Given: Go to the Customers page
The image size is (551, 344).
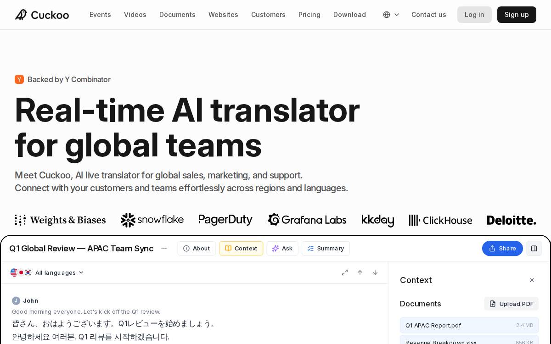Looking at the screenshot, I should tap(268, 15).
